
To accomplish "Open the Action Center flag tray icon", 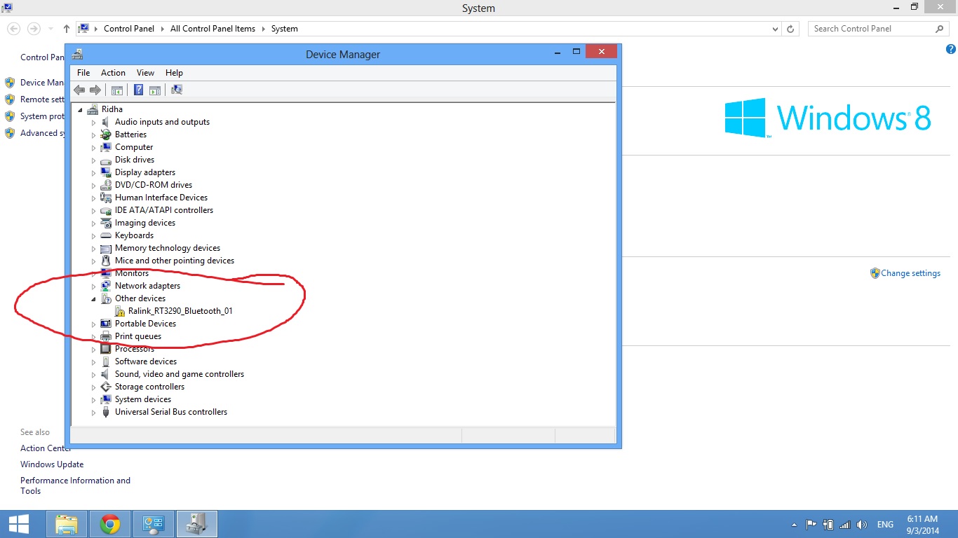I will tap(811, 525).
